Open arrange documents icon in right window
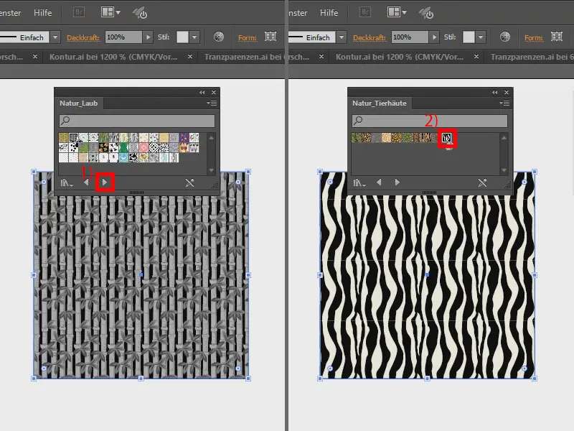 coord(397,12)
